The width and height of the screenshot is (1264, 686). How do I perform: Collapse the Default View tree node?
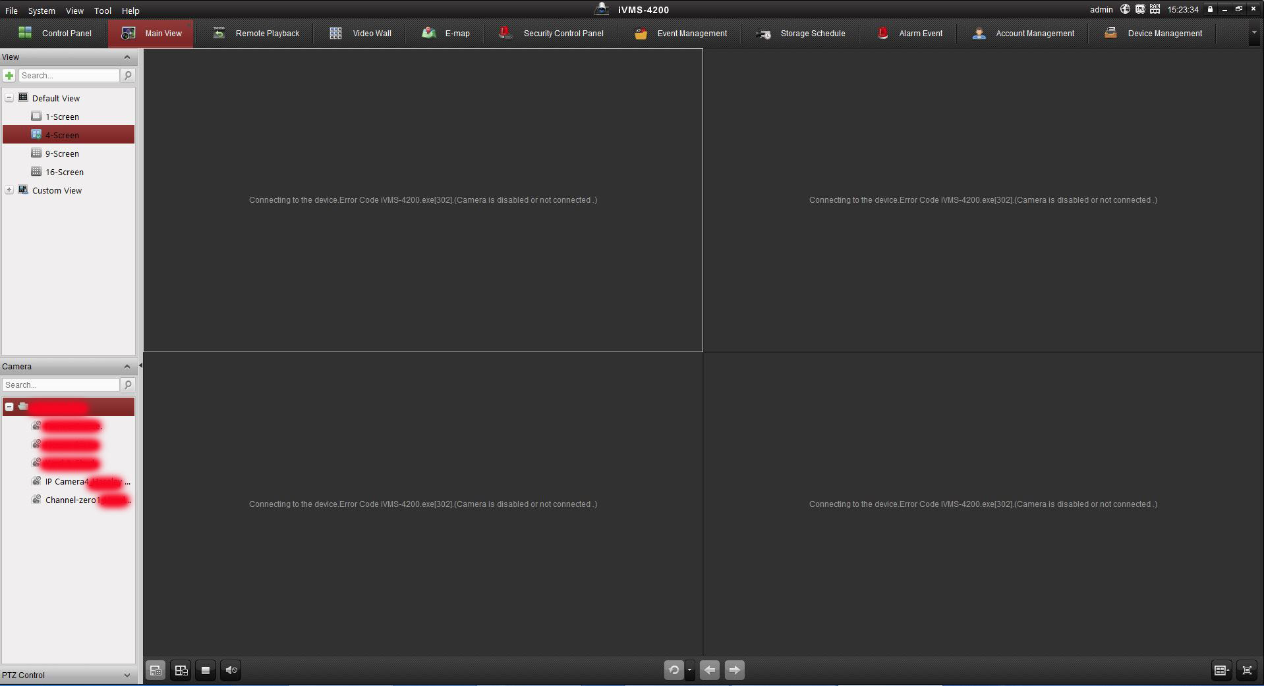pos(9,97)
